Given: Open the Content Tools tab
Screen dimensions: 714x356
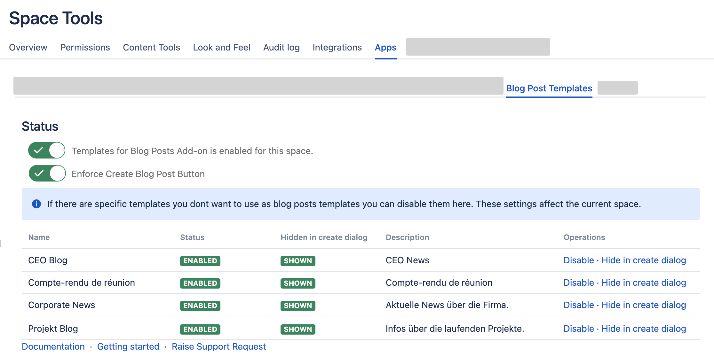Looking at the screenshot, I should [x=151, y=47].
